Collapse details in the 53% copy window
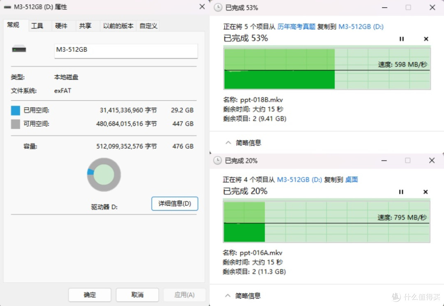Screen dimensions: 444x306 pyautogui.click(x=243, y=143)
